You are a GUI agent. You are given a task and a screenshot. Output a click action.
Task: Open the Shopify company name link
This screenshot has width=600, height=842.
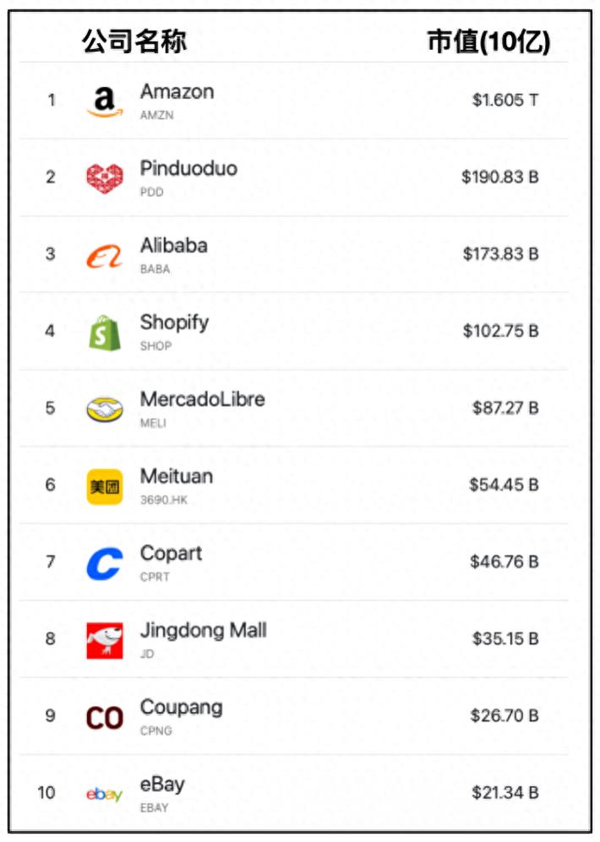174,323
